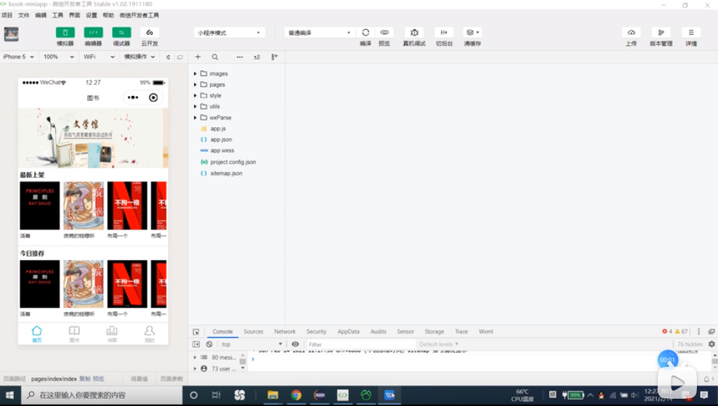Click the 复制 link beside page path
Screen dimensions: 718x406
pos(85,379)
